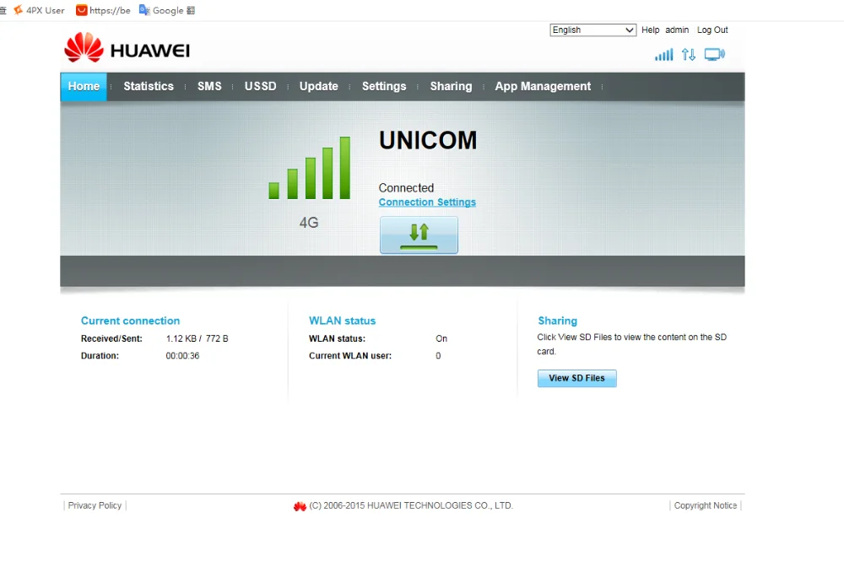The width and height of the screenshot is (844, 583).
Task: Click large green signal bars graphic
Action: click(310, 168)
